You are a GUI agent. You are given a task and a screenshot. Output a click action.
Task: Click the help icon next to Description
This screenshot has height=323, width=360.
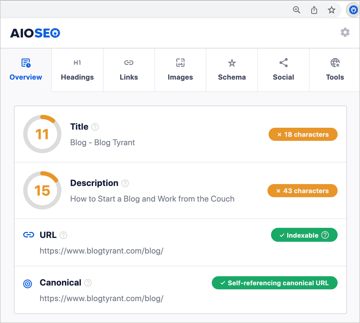tap(125, 183)
